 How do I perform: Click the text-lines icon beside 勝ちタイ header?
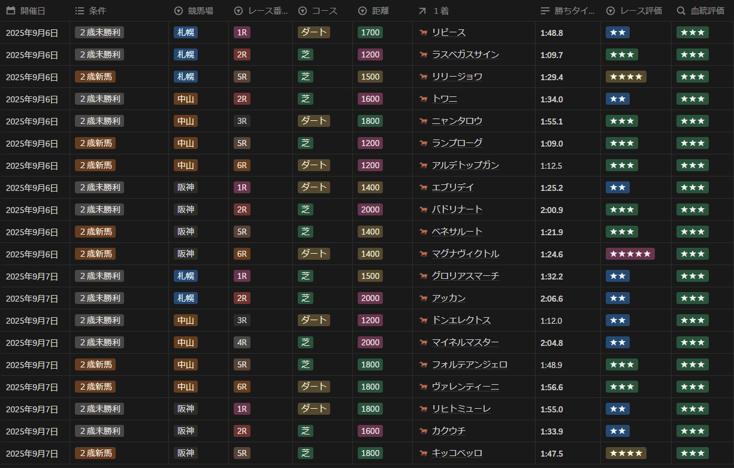545,11
